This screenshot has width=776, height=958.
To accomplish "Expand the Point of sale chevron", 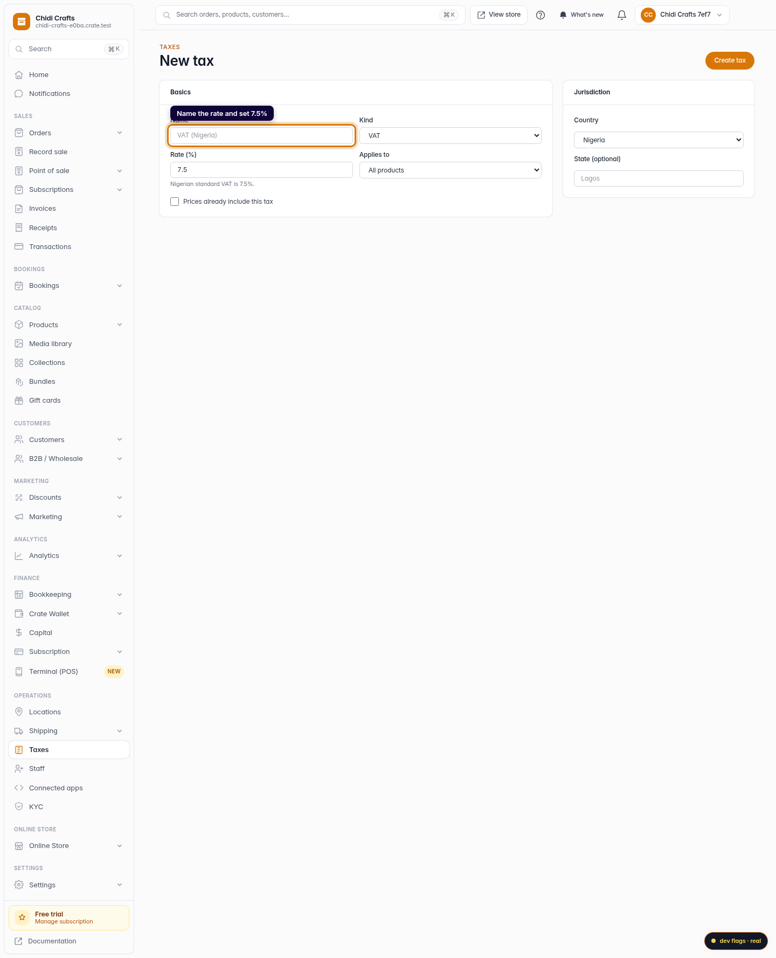I will (120, 171).
